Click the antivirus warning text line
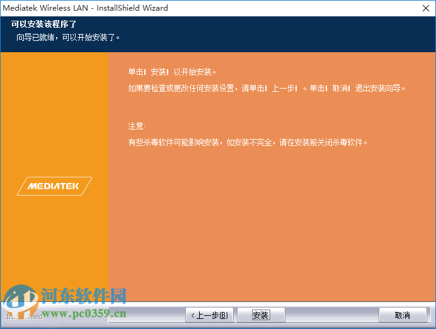 (248, 142)
